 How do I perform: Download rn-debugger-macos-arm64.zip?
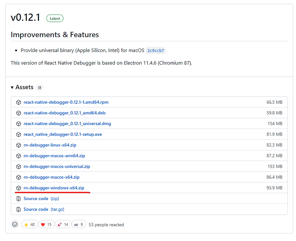click(x=54, y=156)
